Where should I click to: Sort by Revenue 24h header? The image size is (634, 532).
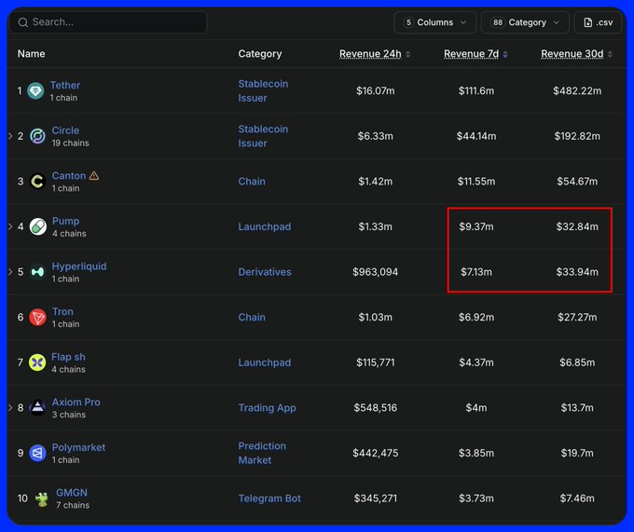click(x=370, y=54)
